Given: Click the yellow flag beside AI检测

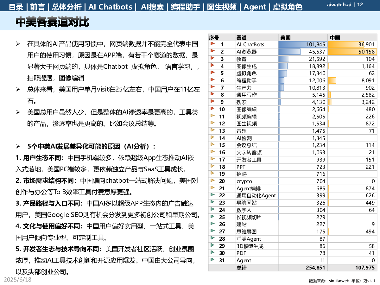Looking at the screenshot, I should (212, 138).
